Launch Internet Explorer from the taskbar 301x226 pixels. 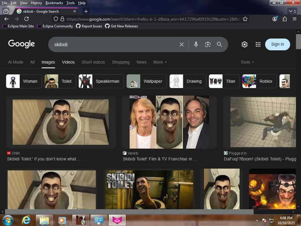(26, 220)
